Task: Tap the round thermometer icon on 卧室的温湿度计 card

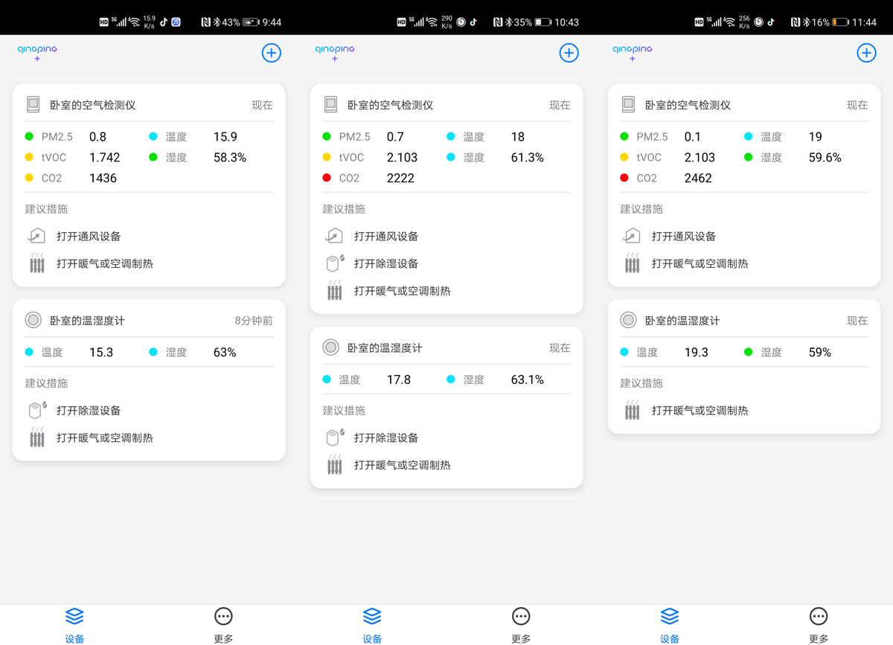Action: pyautogui.click(x=33, y=320)
